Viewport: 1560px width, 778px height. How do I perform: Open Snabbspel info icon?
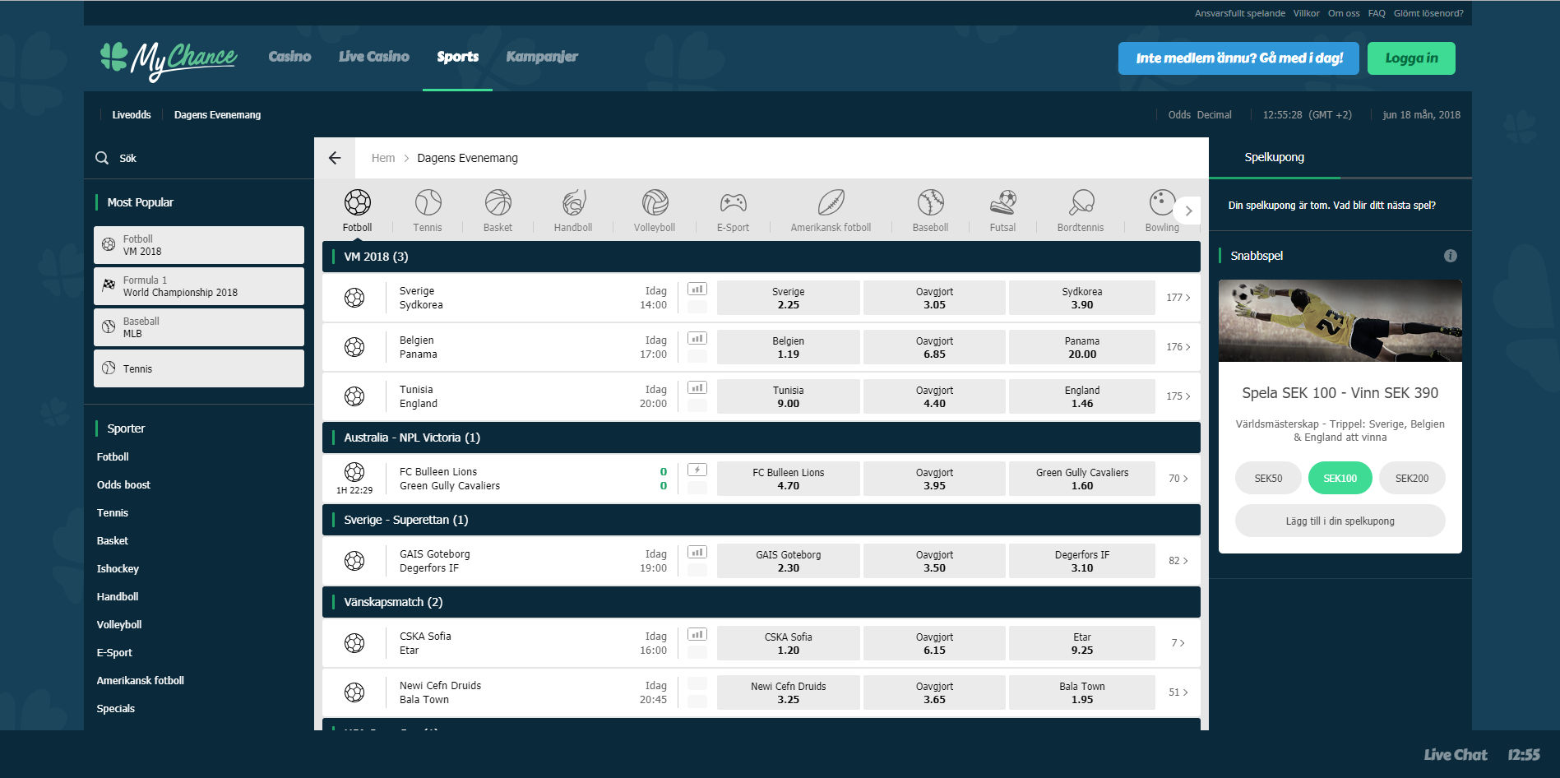(1451, 256)
